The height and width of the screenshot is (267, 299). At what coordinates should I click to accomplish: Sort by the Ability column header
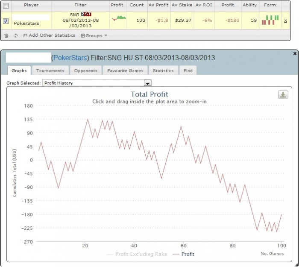tap(249, 5)
